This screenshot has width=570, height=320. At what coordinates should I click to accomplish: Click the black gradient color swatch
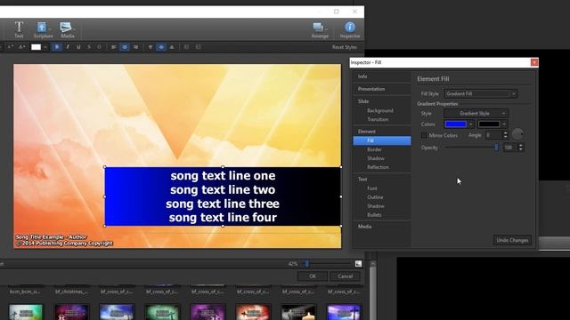coord(489,124)
